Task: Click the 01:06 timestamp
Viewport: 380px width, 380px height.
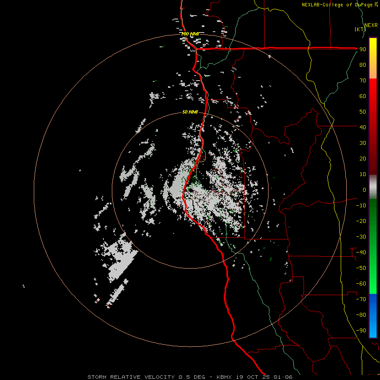Action: pos(283,377)
